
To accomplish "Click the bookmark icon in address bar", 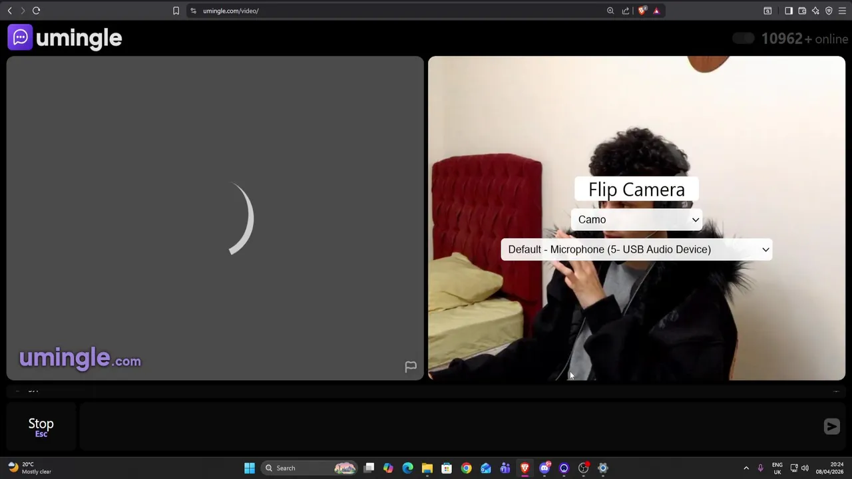I will click(176, 11).
